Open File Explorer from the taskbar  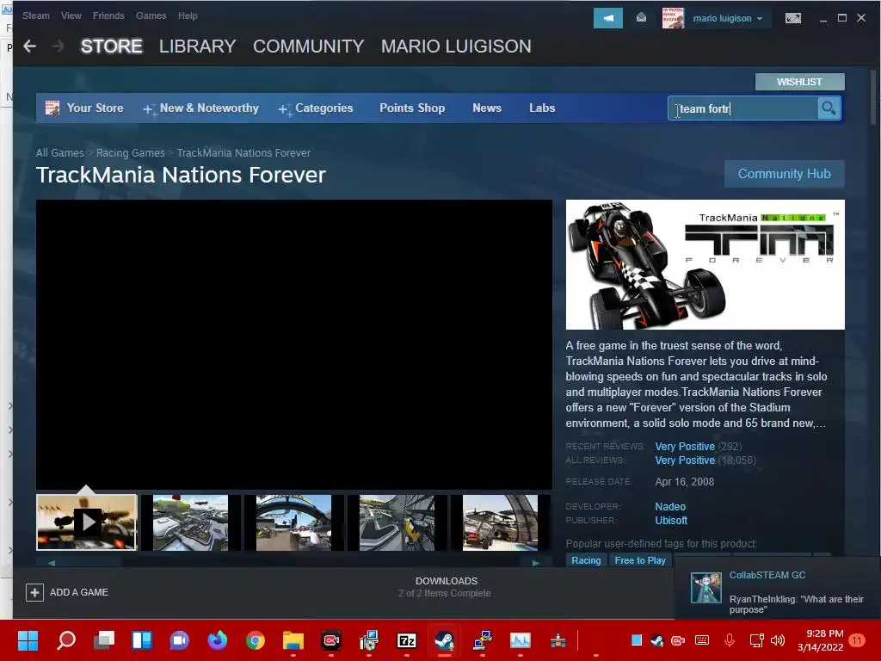click(x=293, y=640)
